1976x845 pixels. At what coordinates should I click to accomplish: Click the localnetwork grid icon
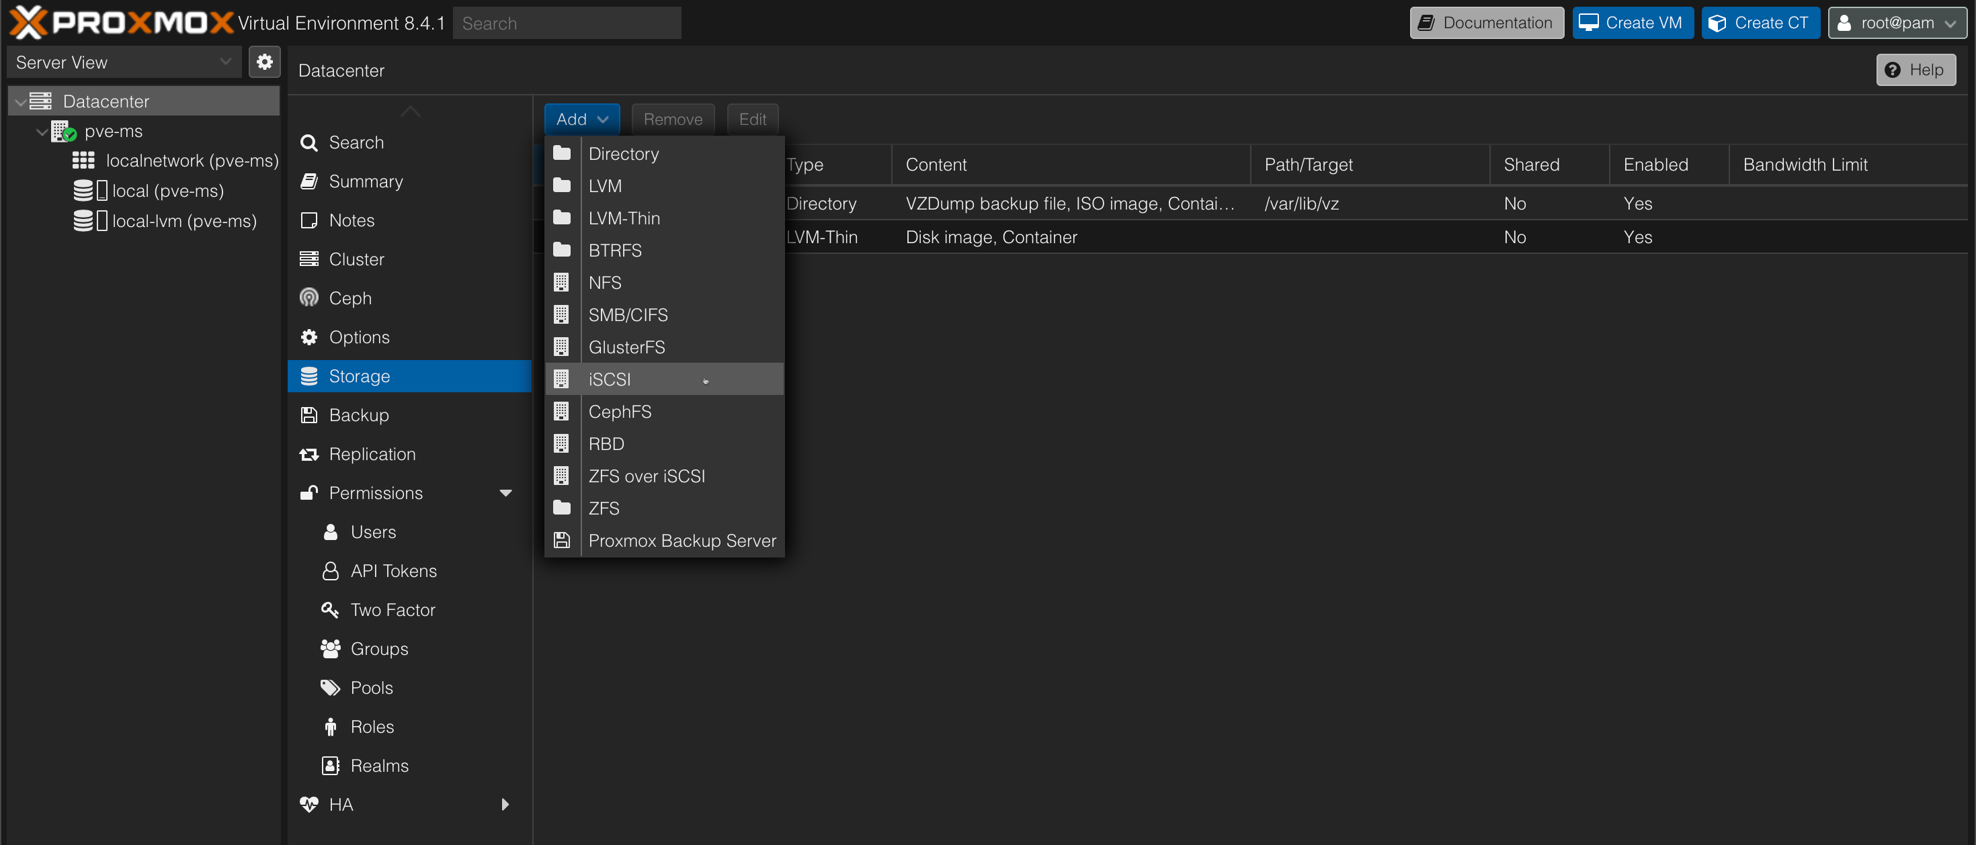click(83, 161)
